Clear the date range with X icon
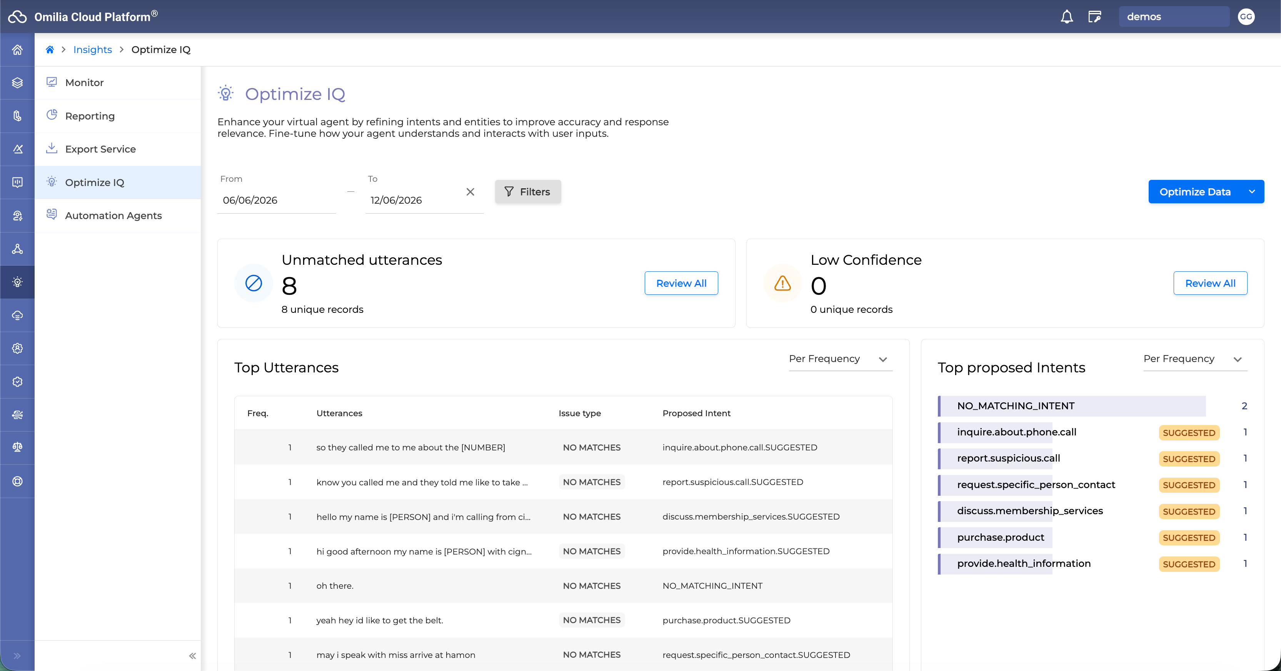 coord(470,192)
